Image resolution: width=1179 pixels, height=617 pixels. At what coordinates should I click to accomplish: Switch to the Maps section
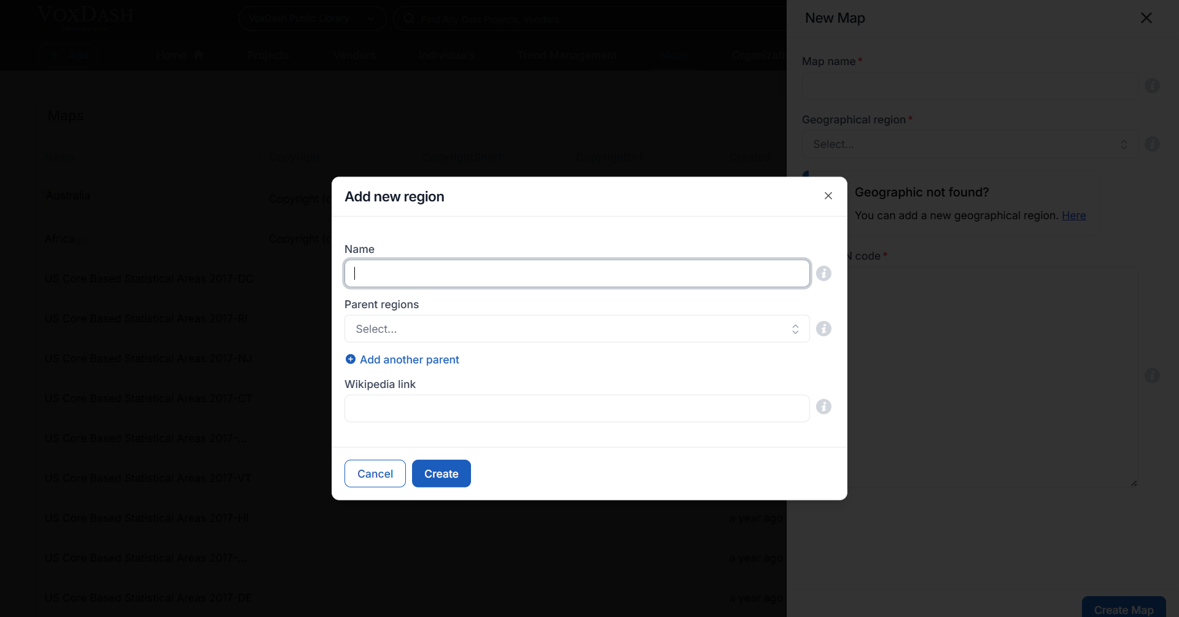click(674, 55)
